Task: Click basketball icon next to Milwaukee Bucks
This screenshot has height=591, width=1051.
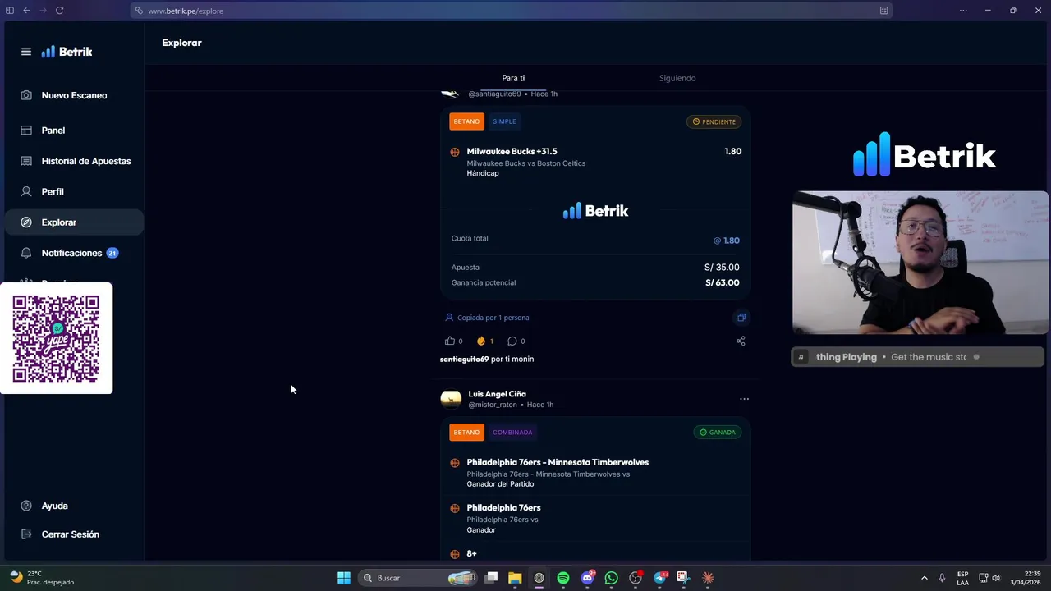Action: click(455, 152)
